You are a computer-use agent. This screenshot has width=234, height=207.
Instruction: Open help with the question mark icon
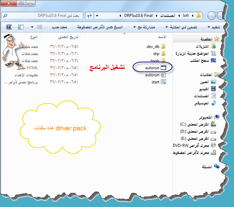point(9,27)
